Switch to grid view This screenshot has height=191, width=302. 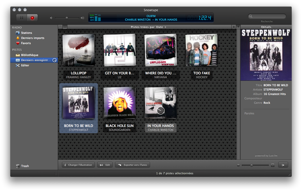click(65, 27)
